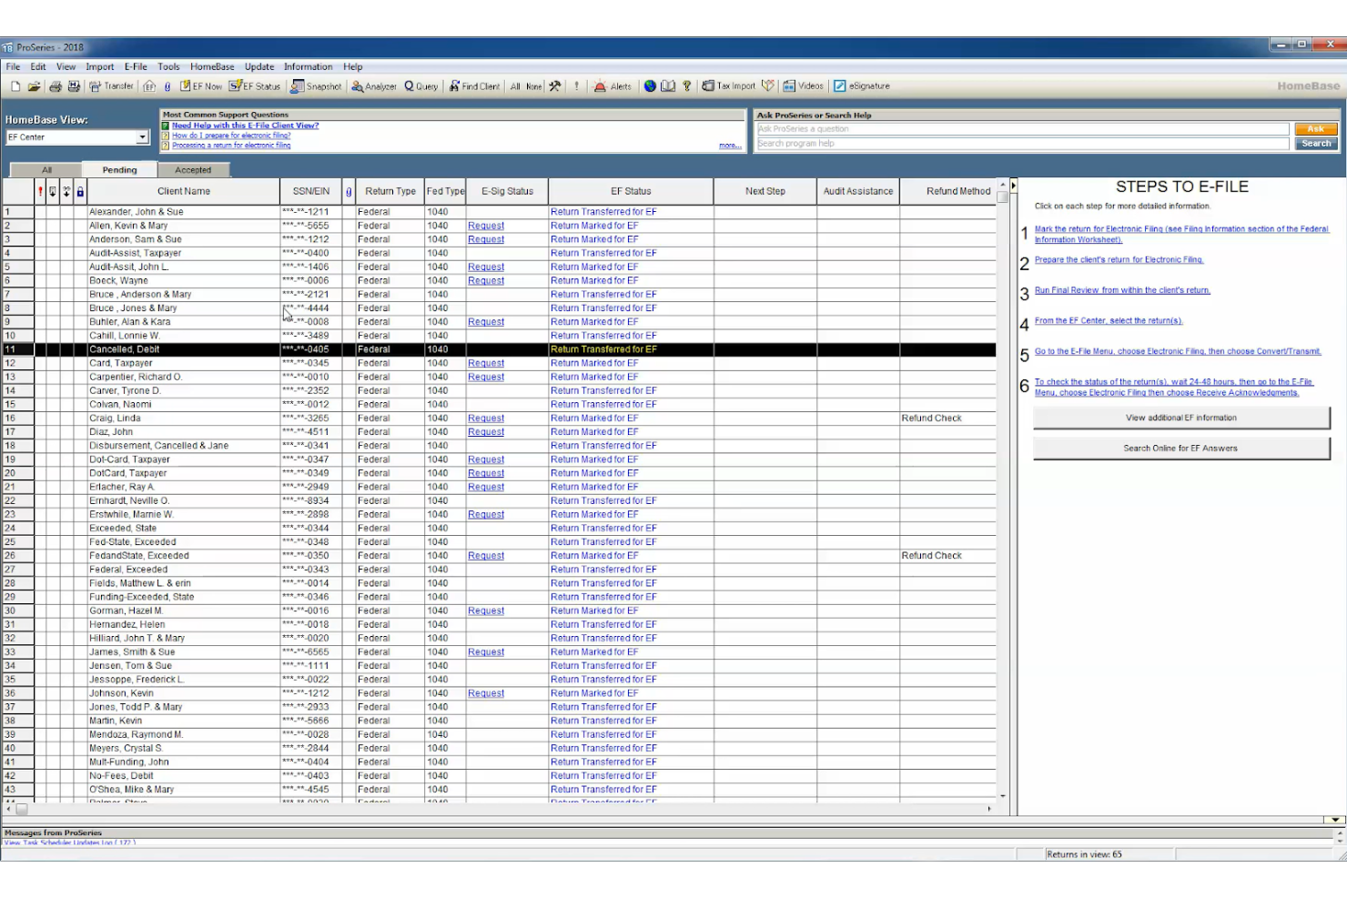Open the Query tool
The width and height of the screenshot is (1347, 898).
(x=421, y=86)
